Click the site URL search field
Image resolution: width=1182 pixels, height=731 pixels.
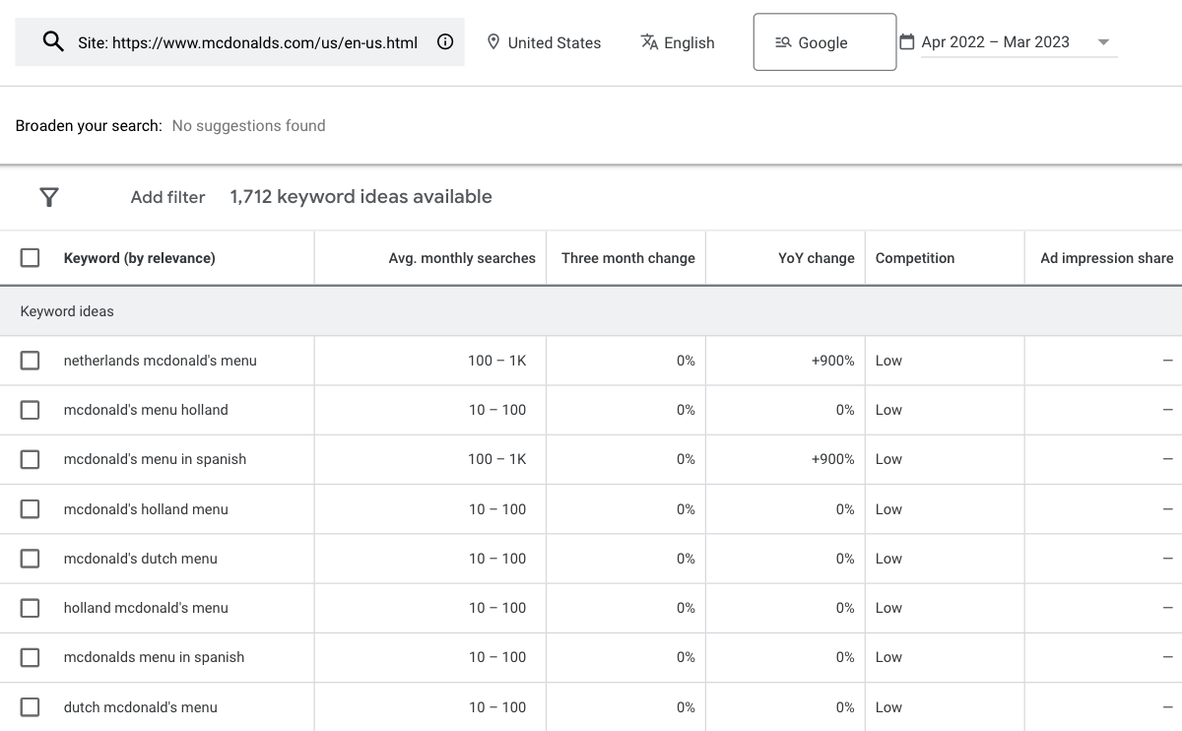[239, 42]
